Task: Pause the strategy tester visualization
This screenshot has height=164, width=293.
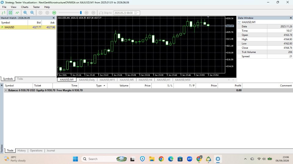Action: point(40,13)
